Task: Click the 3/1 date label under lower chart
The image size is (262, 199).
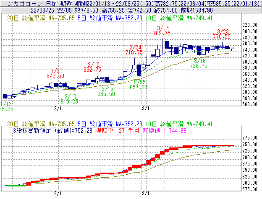Action: tap(146, 194)
